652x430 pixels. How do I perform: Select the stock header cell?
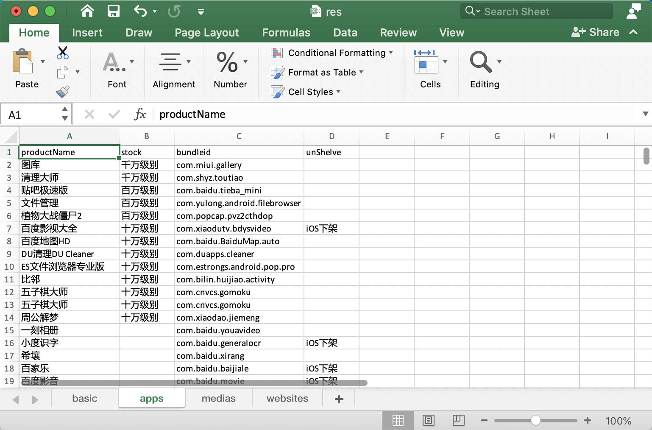(x=147, y=152)
